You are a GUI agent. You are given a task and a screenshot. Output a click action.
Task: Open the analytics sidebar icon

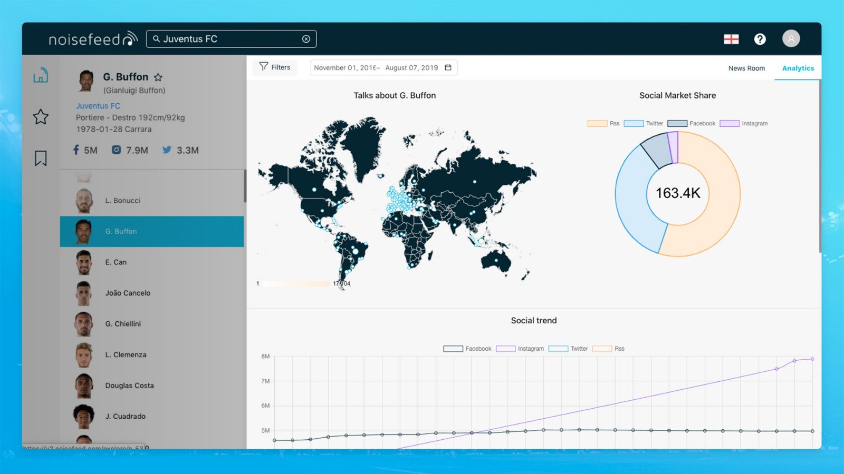pyautogui.click(x=41, y=75)
